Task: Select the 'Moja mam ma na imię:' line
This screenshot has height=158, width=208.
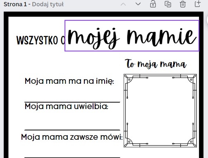Action: pyautogui.click(x=69, y=81)
